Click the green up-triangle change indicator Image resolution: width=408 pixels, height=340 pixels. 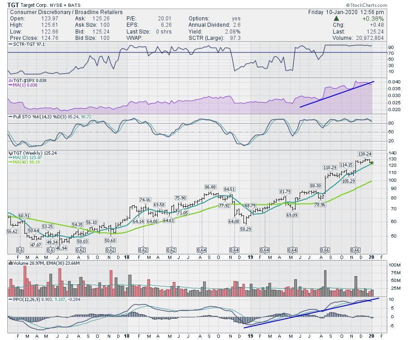pos(336,19)
